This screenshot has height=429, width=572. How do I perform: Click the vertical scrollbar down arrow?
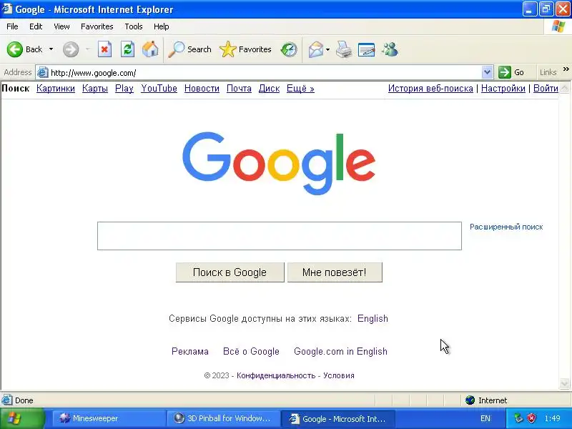point(564,383)
